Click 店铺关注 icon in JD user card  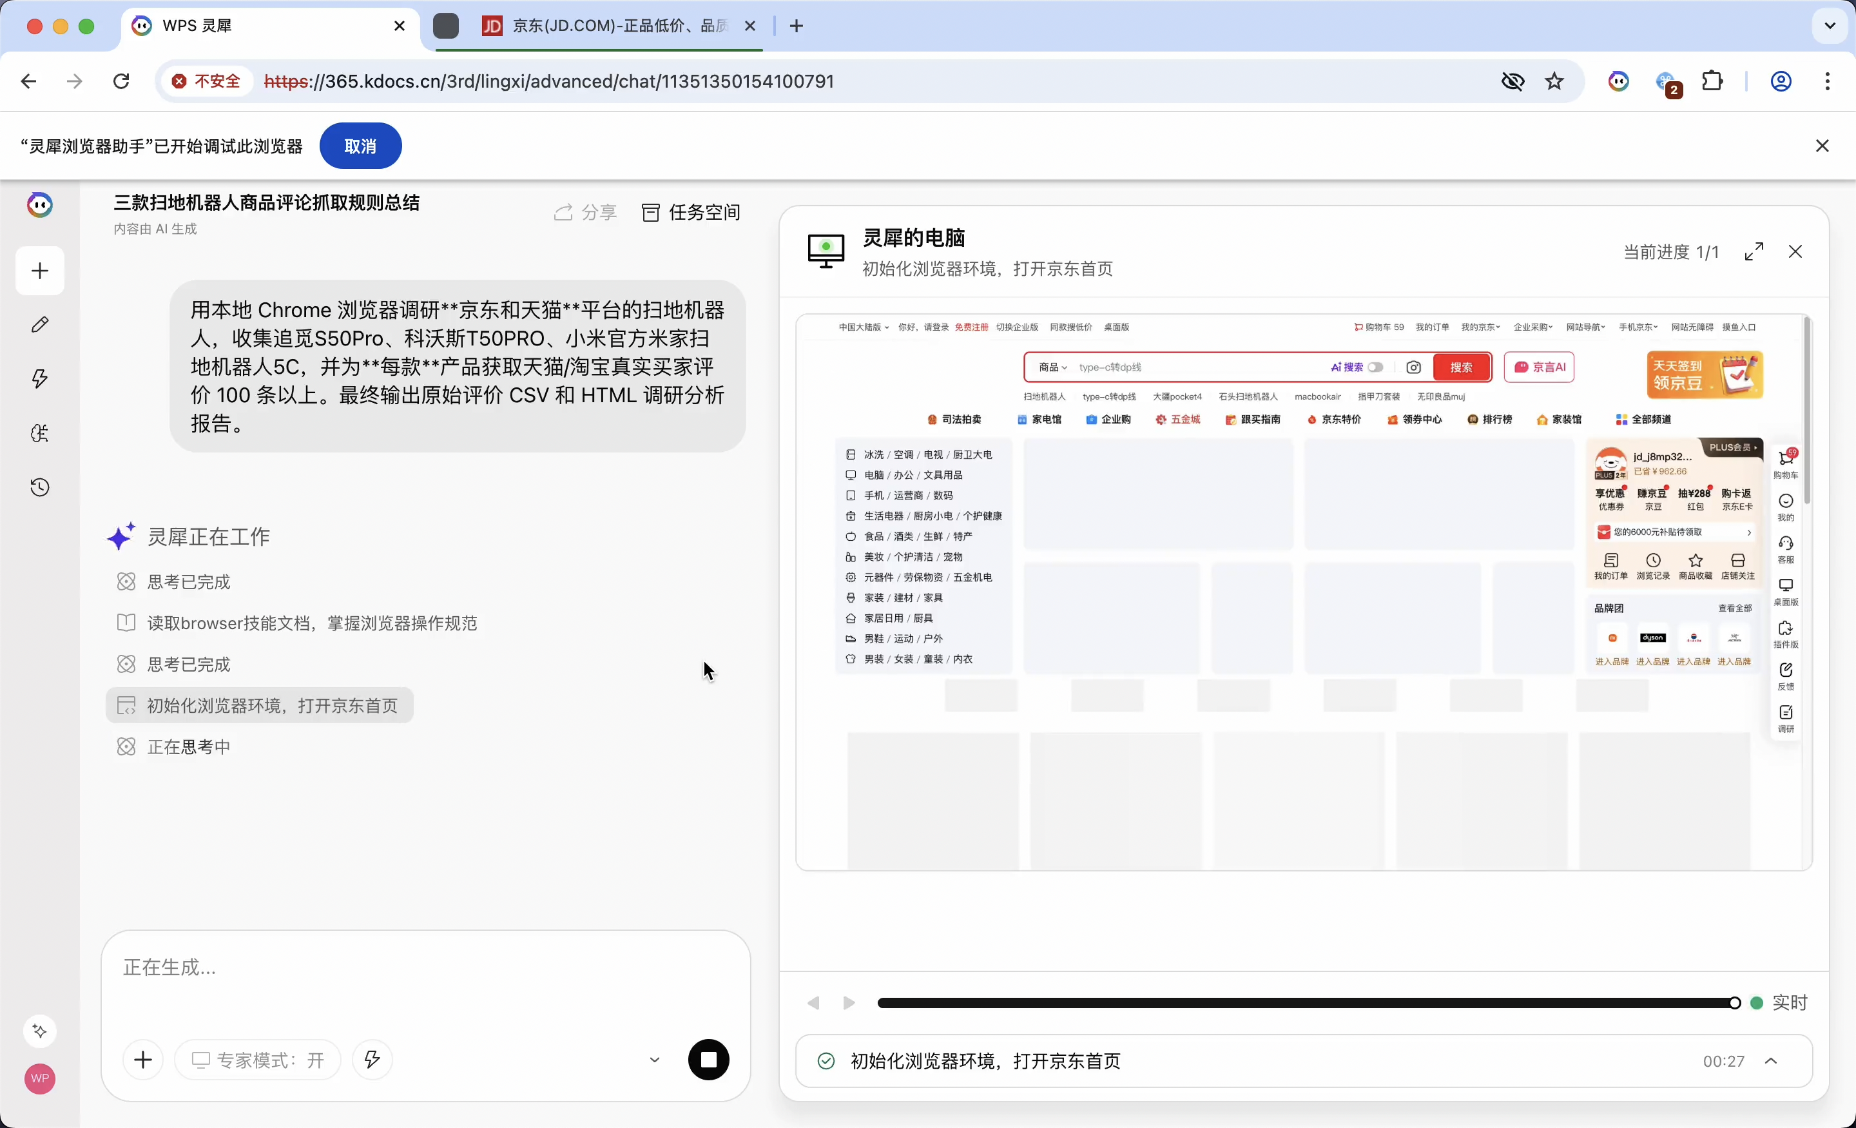tap(1737, 566)
